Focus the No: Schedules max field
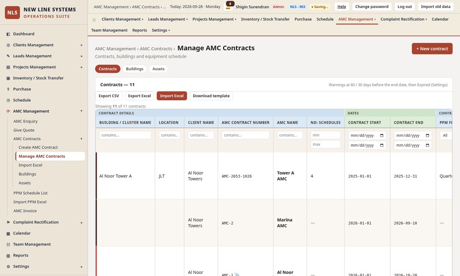The image size is (460, 276). [325, 144]
